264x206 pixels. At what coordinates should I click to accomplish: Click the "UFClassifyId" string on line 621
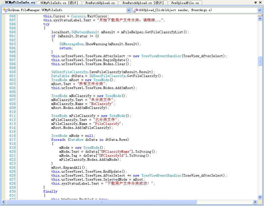[x=111, y=156]
